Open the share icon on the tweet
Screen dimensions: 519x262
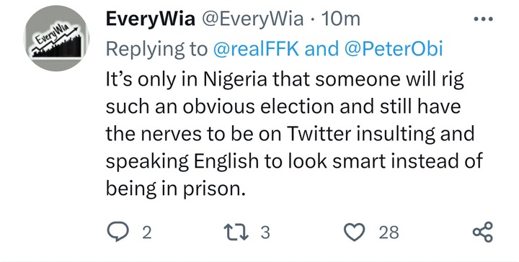point(483,232)
